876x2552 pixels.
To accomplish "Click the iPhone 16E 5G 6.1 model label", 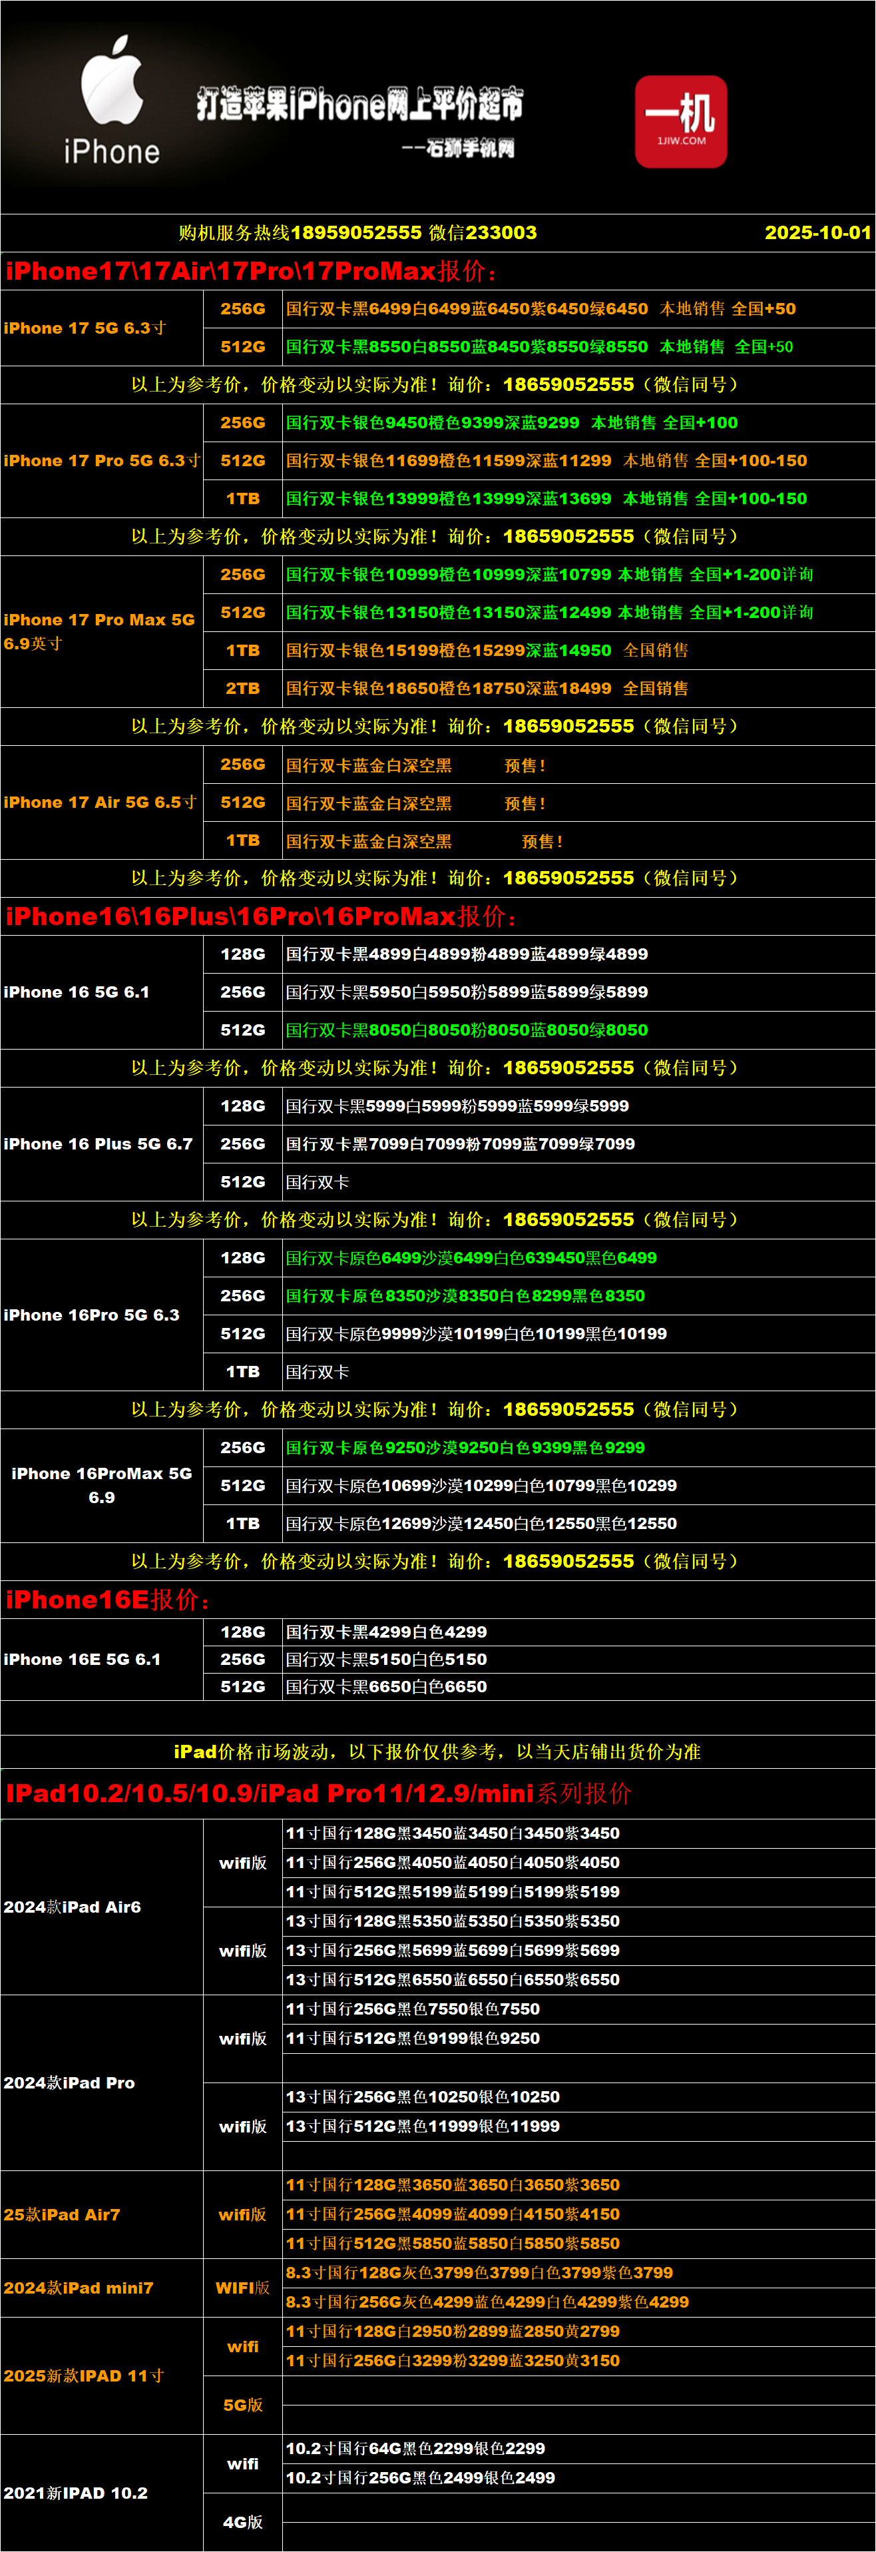I will tap(82, 1660).
